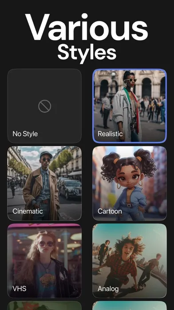Click the 'VHS' text label

[20, 289]
